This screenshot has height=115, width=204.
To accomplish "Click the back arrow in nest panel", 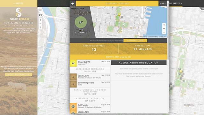I will click(73, 4).
